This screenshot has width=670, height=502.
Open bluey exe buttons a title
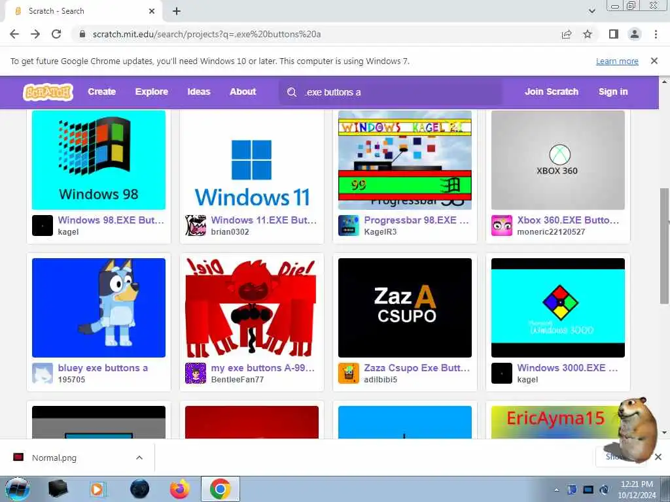pos(103,368)
